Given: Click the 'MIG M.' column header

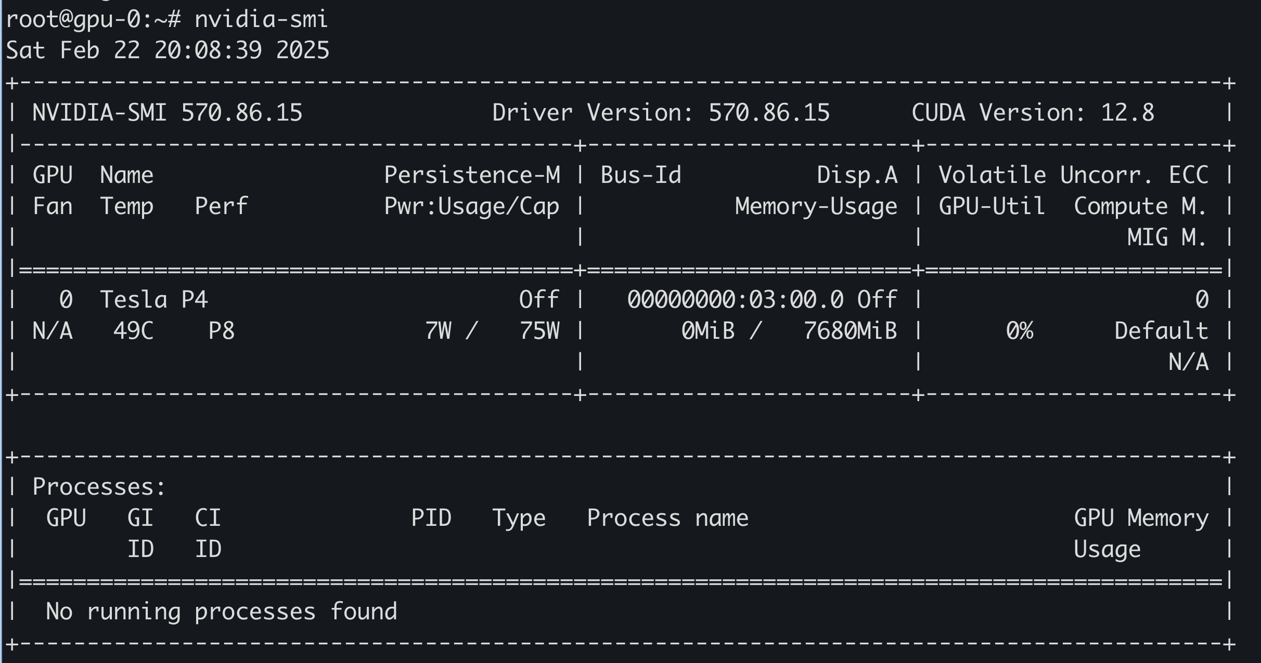Looking at the screenshot, I should (x=1166, y=237).
